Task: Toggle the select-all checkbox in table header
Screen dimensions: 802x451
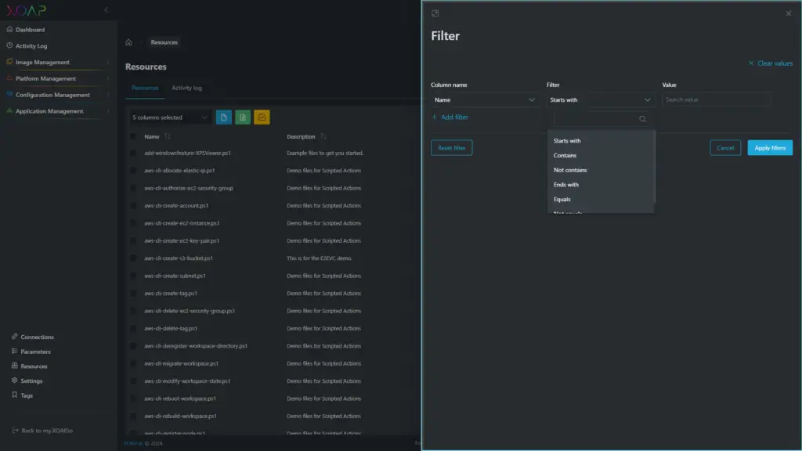Action: tap(133, 136)
